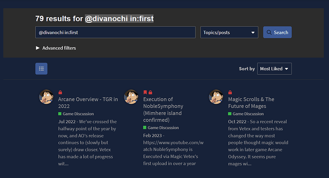
Task: Click bookmark icon above Execution of NobleSymphony
Action: pyautogui.click(x=145, y=92)
